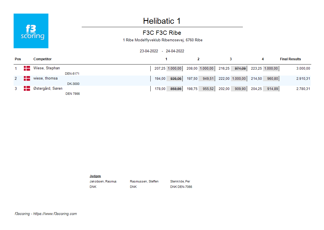Screen dimensions: 324x230
Task: Click DNK under Jakobsen, Rasmus
Action: point(93,187)
